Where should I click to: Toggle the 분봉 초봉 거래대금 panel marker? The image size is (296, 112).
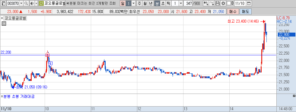[2, 97]
